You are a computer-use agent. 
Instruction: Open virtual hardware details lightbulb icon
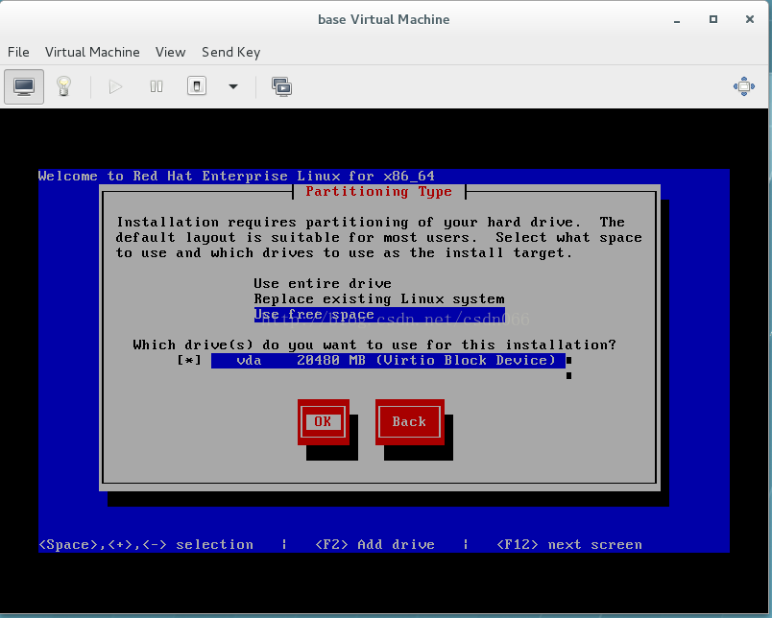pyautogui.click(x=64, y=87)
